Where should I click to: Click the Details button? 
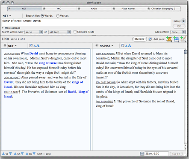point(139,39)
